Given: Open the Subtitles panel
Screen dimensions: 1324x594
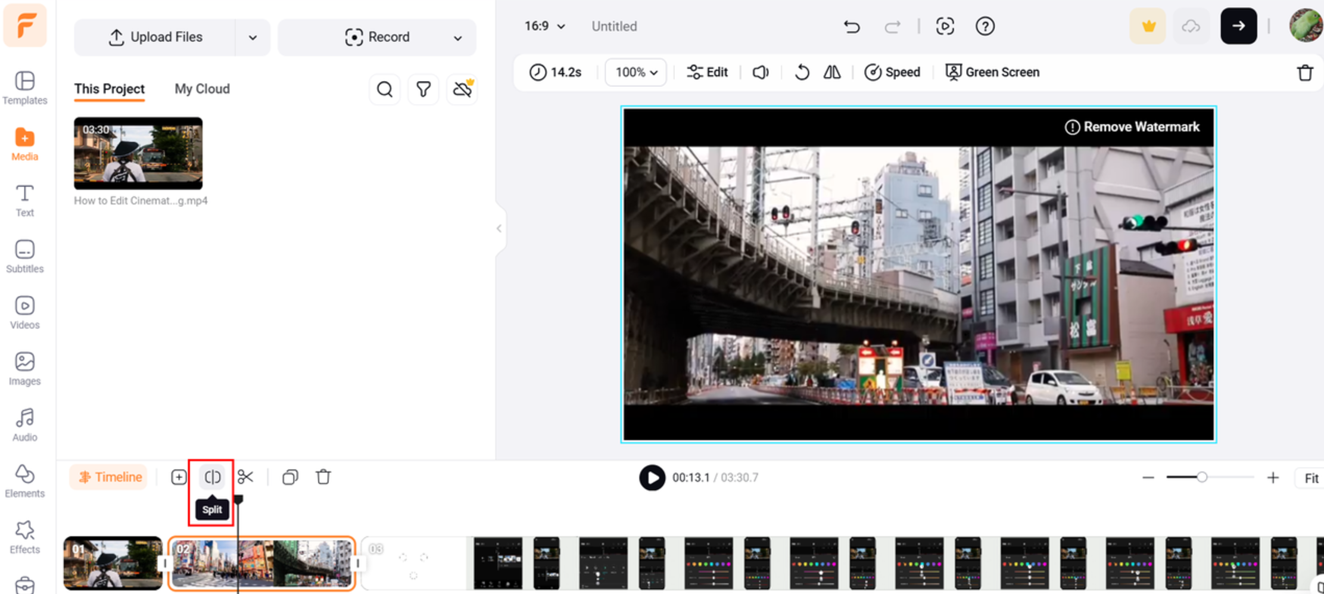Looking at the screenshot, I should (24, 256).
